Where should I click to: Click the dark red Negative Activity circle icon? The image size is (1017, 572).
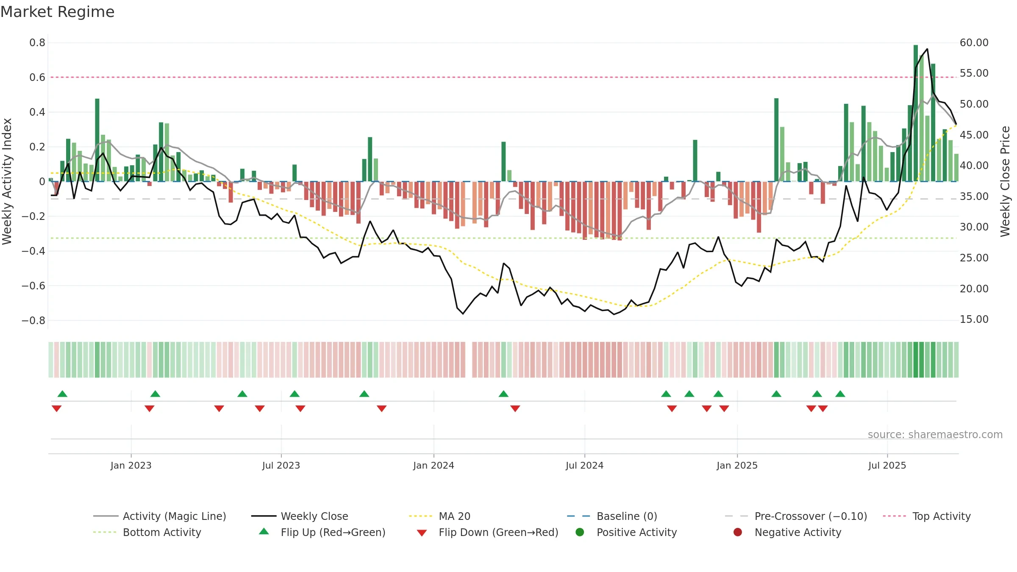(x=738, y=532)
